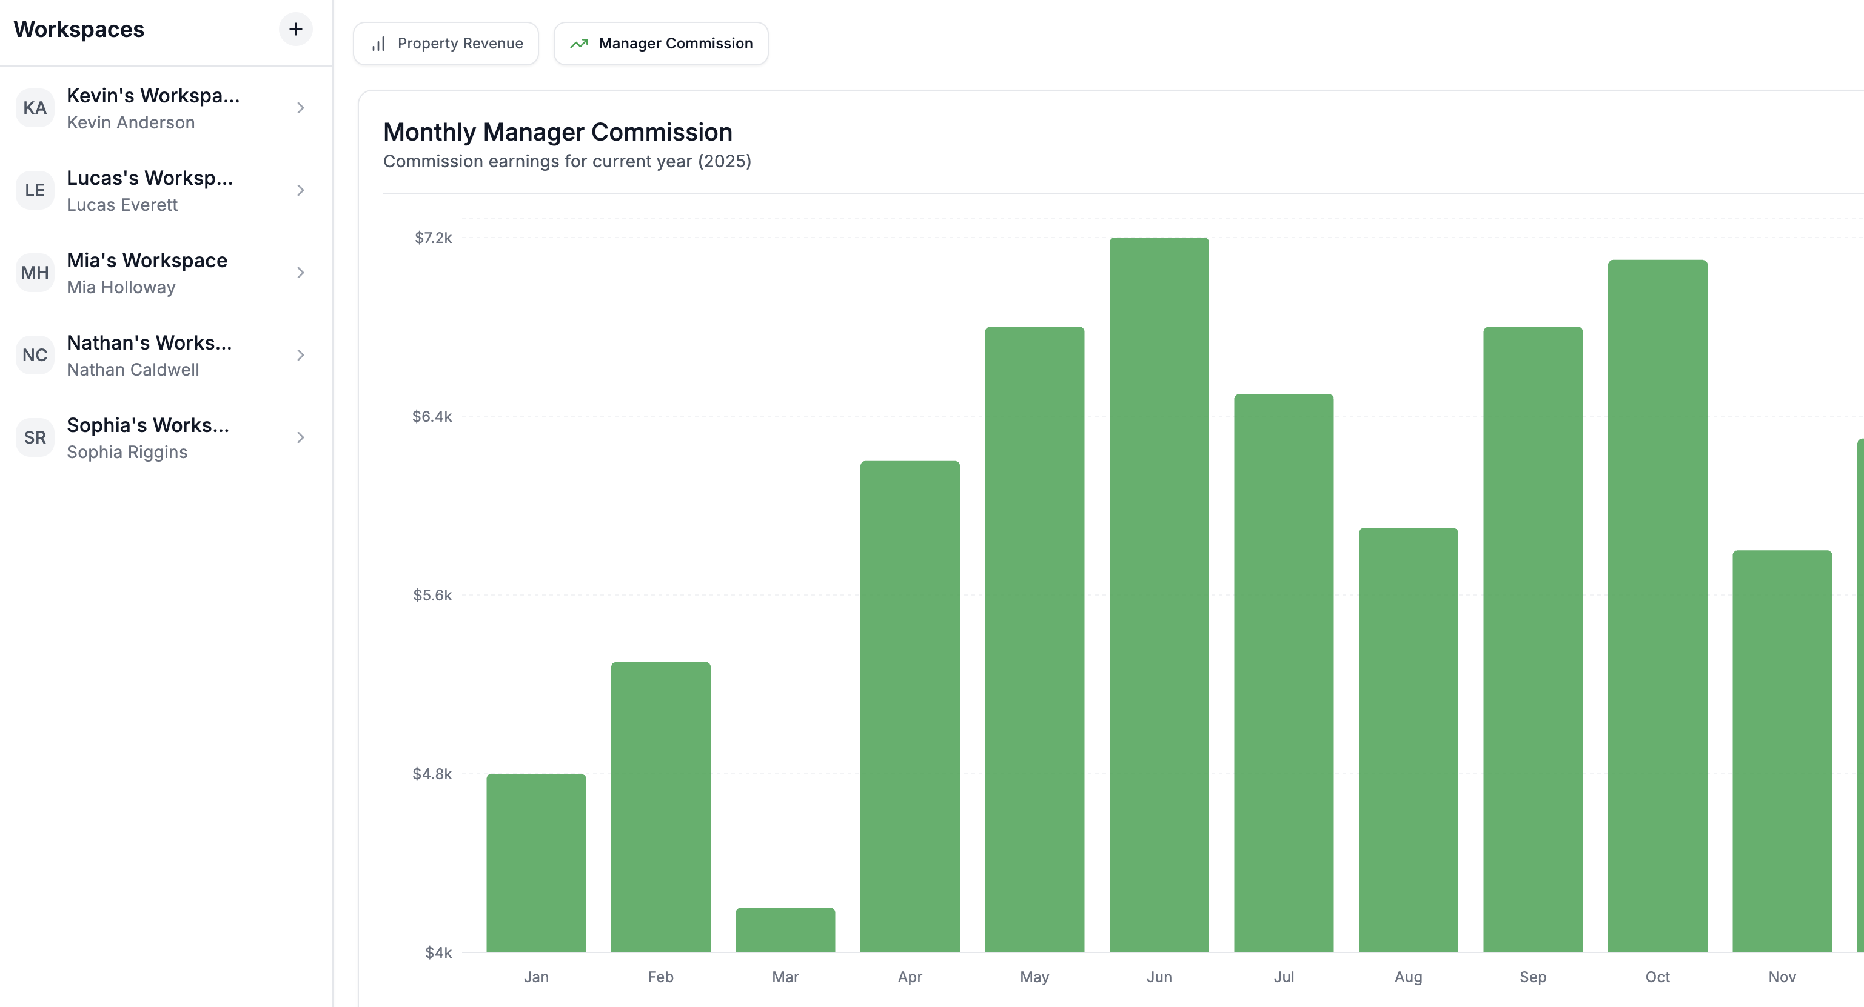Click the $6.4k axis label
The width and height of the screenshot is (1864, 1007).
[x=432, y=416]
